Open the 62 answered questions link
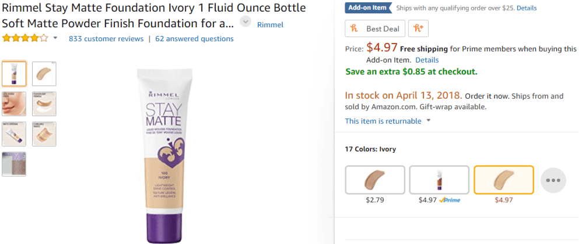 click(x=194, y=38)
